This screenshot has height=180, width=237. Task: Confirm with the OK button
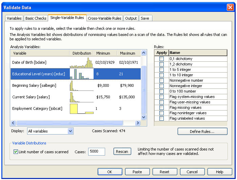tap(110, 172)
